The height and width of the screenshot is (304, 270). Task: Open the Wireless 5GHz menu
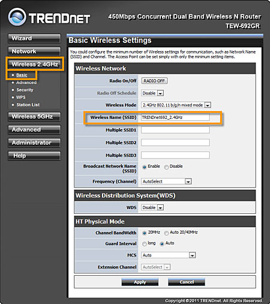tap(34, 117)
